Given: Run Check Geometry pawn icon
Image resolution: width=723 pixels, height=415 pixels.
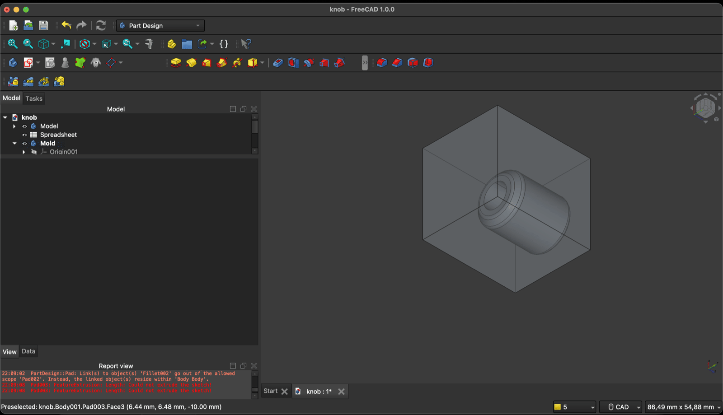Looking at the screenshot, I should (x=65, y=63).
